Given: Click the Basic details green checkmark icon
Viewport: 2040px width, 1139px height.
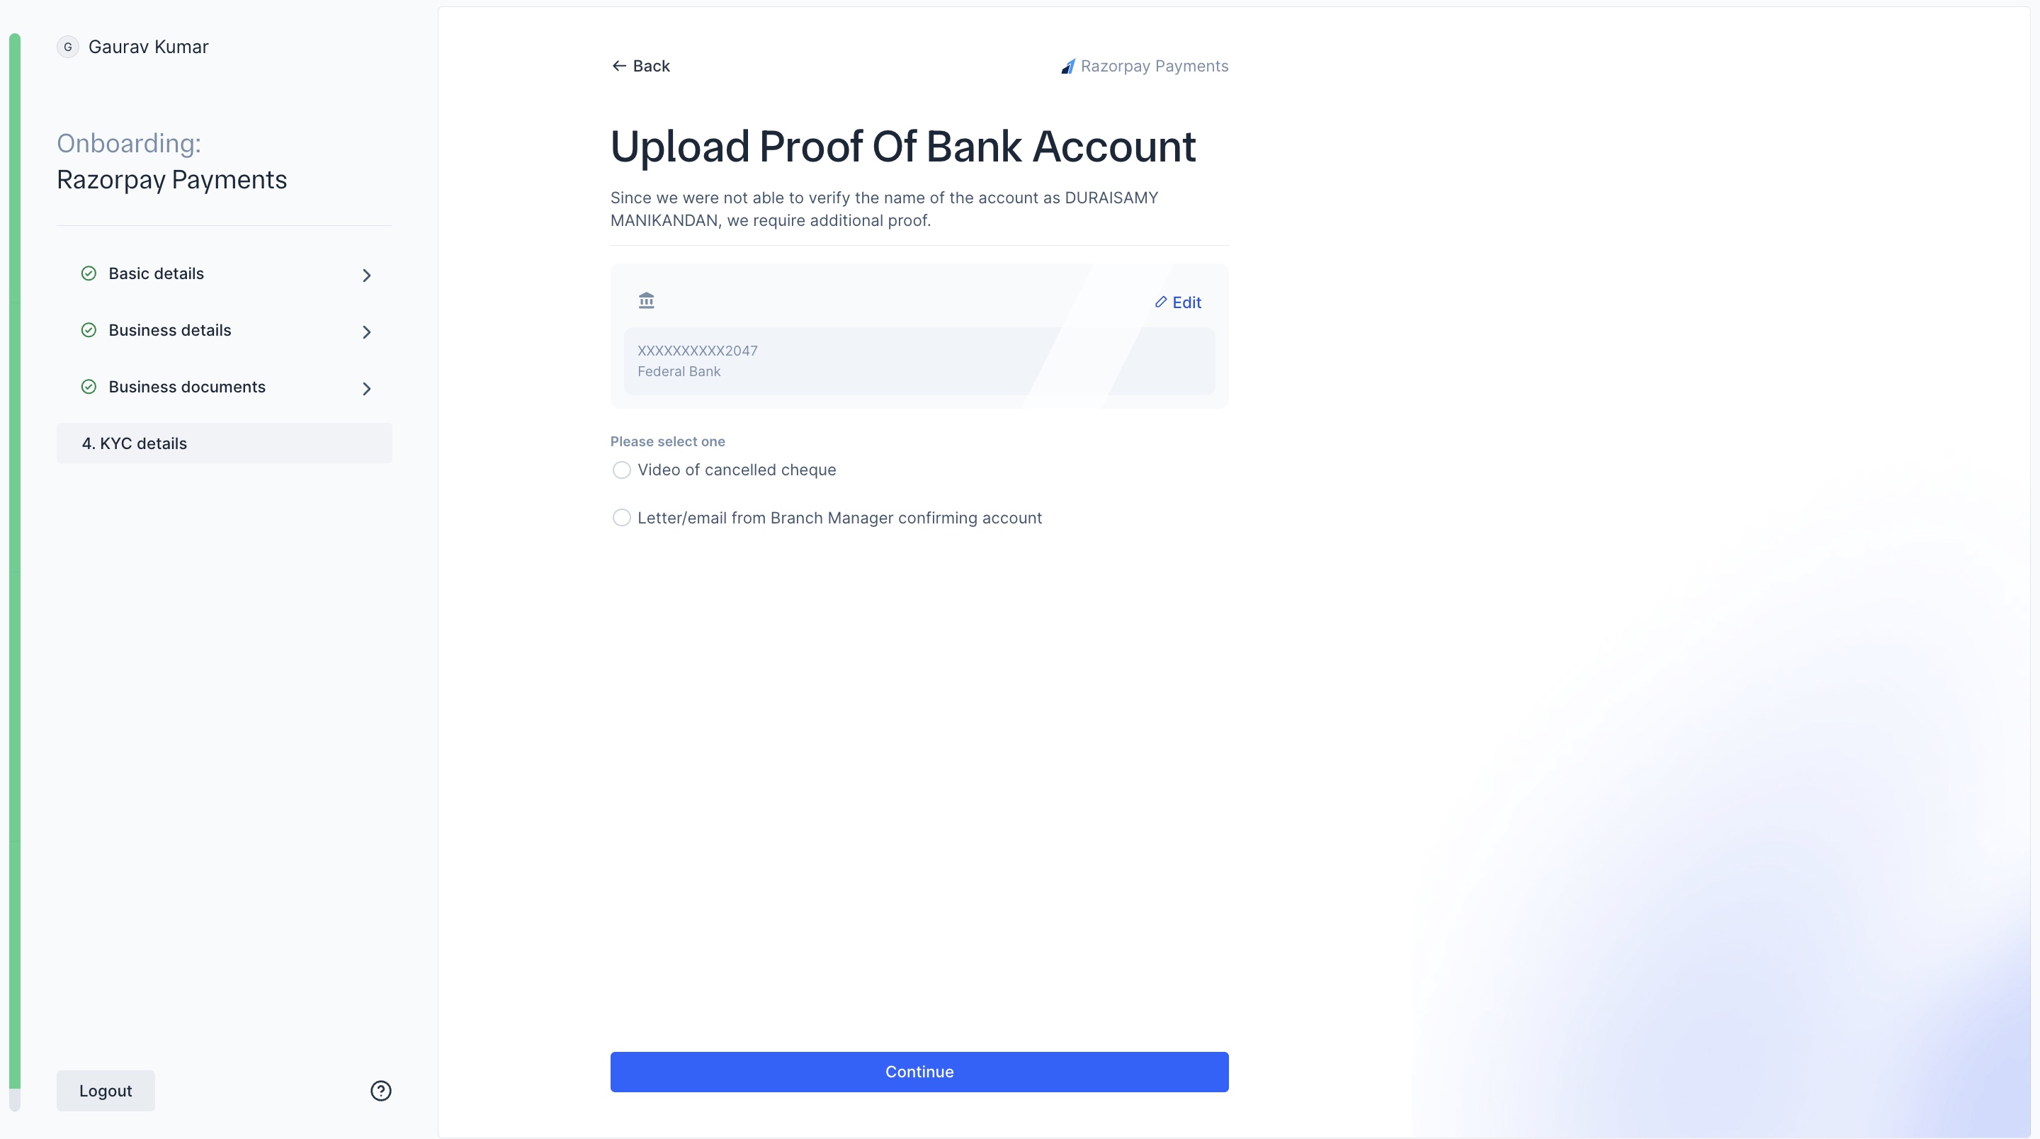Looking at the screenshot, I should [89, 273].
